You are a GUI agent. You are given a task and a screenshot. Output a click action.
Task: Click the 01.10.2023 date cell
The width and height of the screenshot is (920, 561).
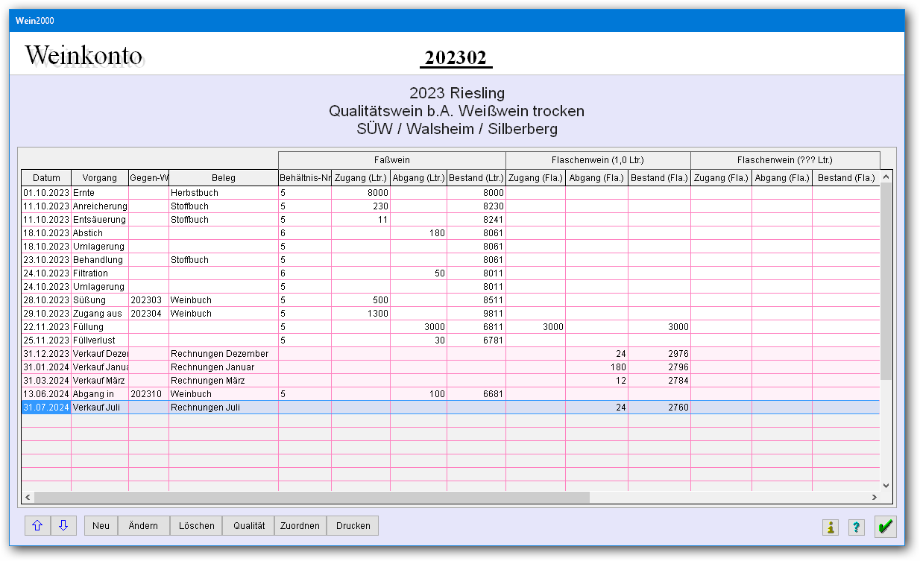[x=46, y=193]
